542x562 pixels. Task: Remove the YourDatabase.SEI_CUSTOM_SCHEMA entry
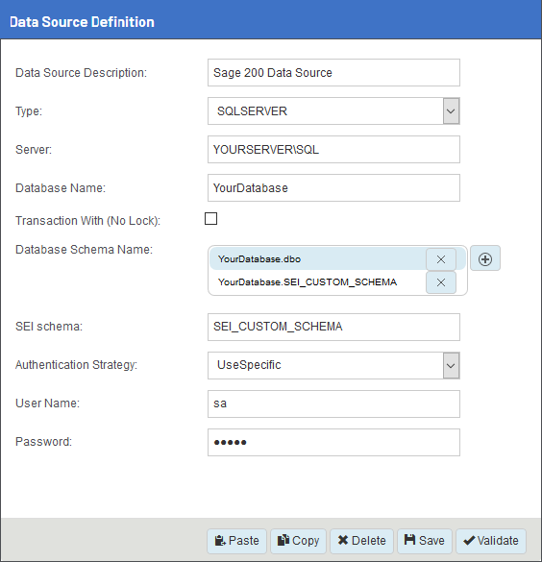pos(441,282)
